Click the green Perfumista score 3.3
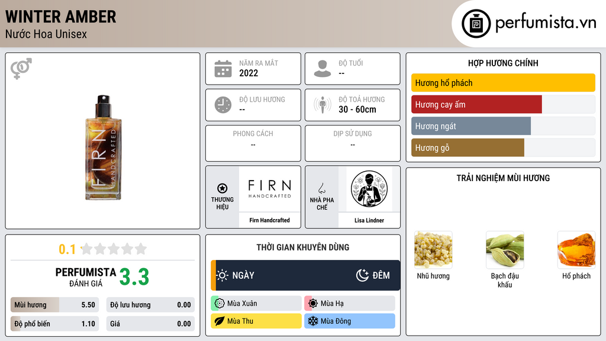The height and width of the screenshot is (341, 606). click(x=134, y=277)
